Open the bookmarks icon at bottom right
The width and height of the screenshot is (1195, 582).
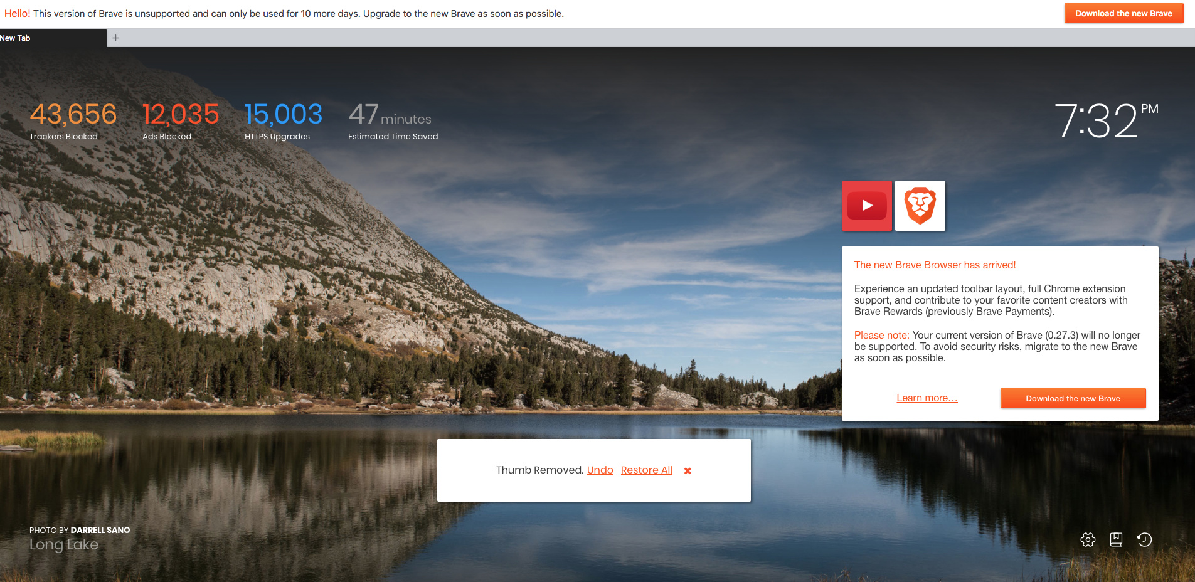pyautogui.click(x=1116, y=539)
